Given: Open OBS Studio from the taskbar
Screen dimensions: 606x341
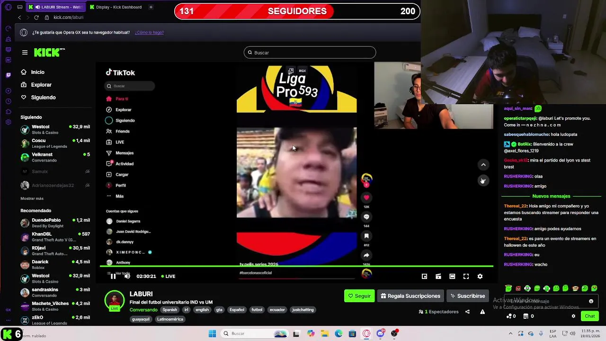Looking at the screenshot, I should [x=394, y=333].
